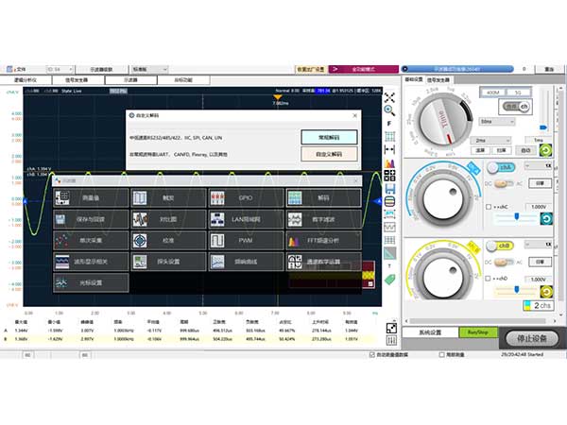Open the File menu
This screenshot has height=425, width=567.
(x=17, y=69)
